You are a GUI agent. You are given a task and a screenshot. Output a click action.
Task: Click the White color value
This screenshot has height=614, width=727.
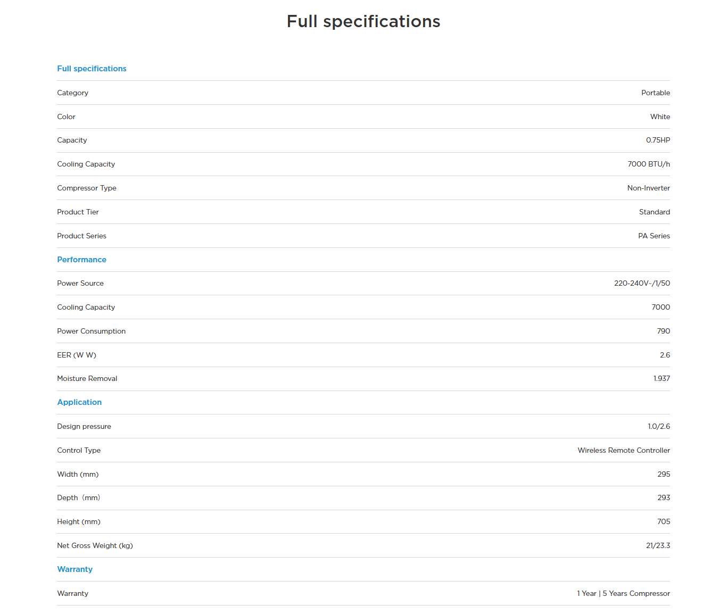tap(660, 117)
